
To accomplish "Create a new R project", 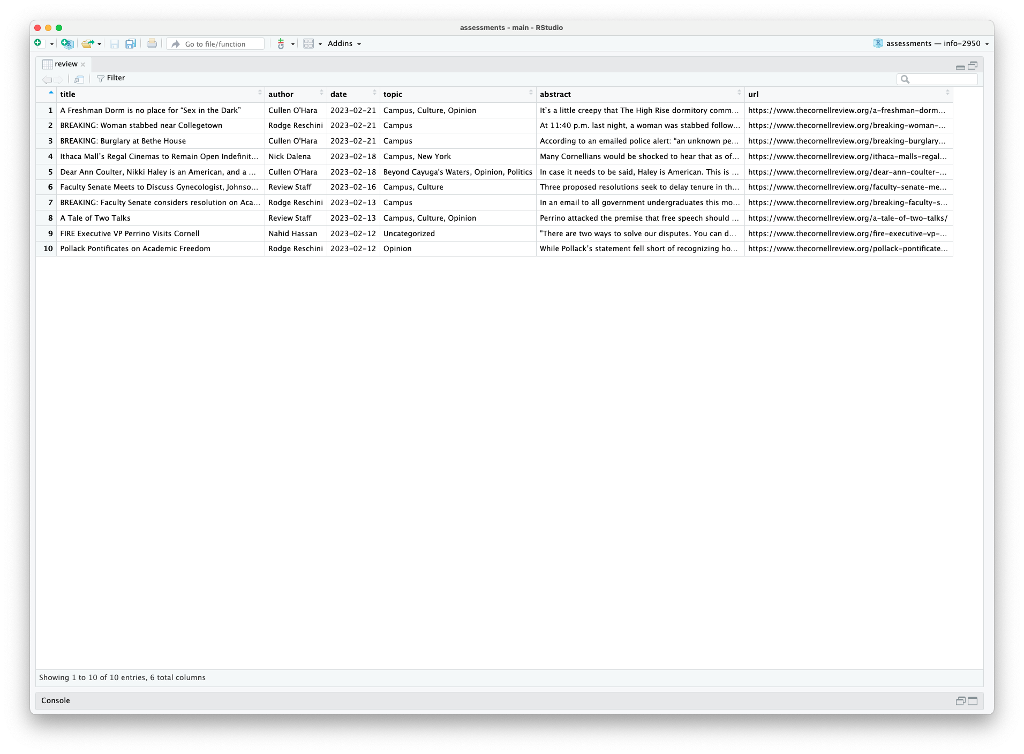I will click(x=67, y=43).
